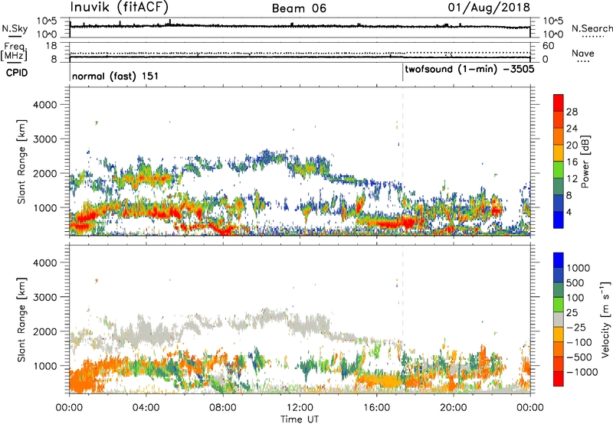Click the '2000' tick in the velocity panel

[x=45, y=331]
